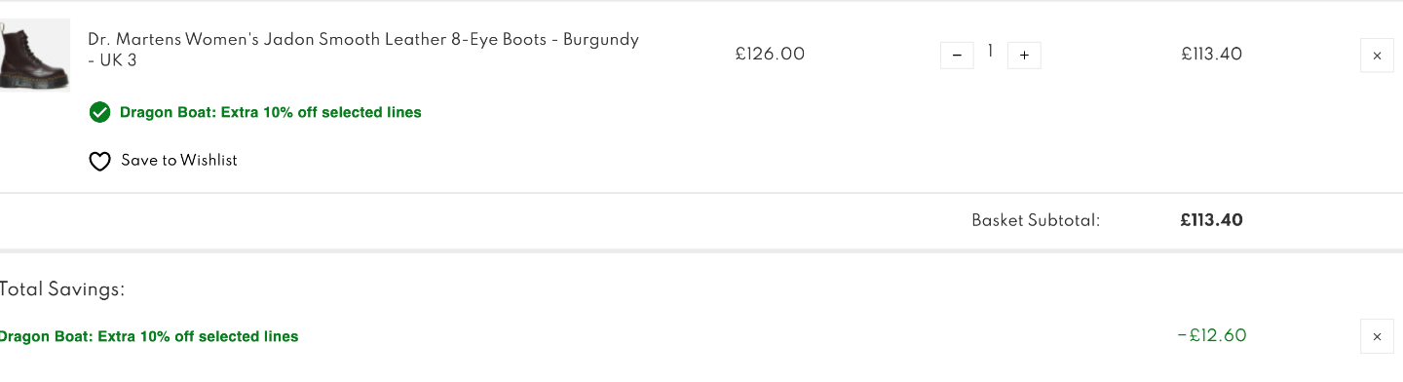
Task: Click the heart wishlist icon
Action: pos(99,161)
